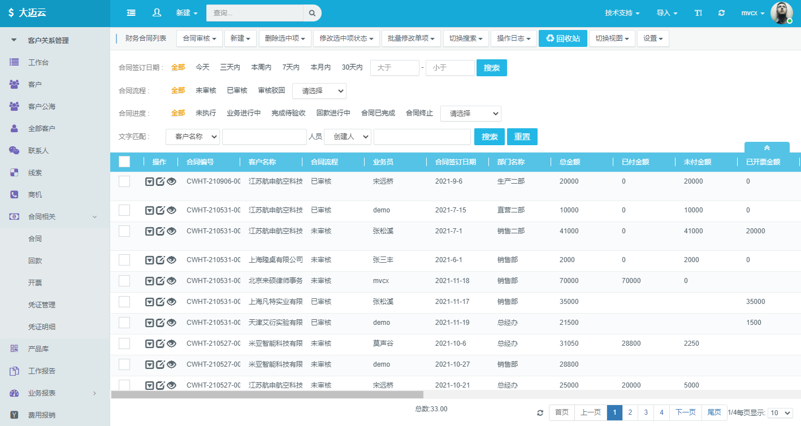This screenshot has height=426, width=801.
Task: Open 导入 menu
Action: (666, 13)
